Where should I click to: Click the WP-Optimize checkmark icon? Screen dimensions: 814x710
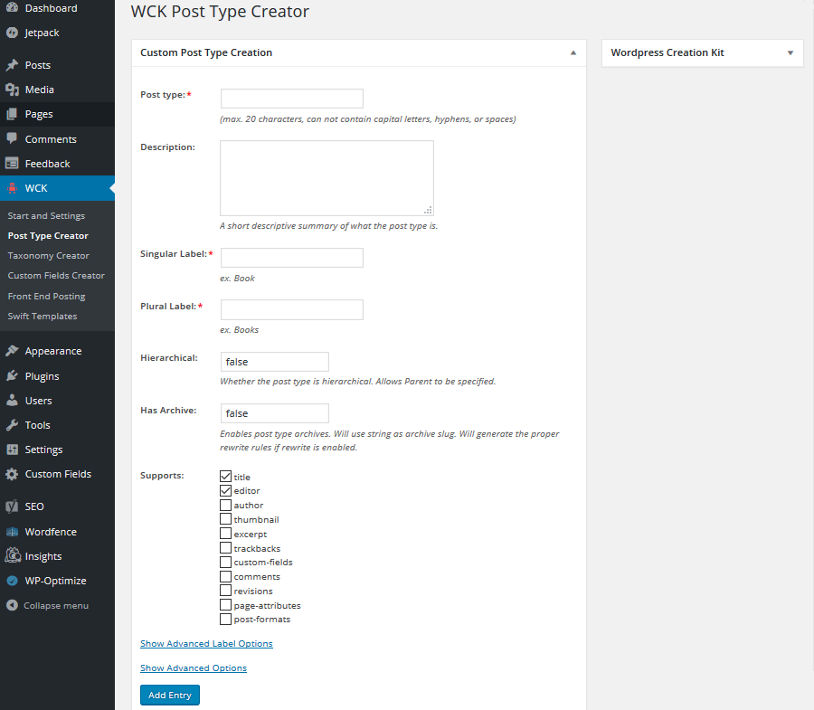point(12,581)
